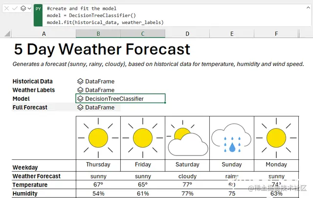Screen dimensions: 313x198
Task: Select the 54% humidity cell
Action: pyautogui.click(x=98, y=194)
